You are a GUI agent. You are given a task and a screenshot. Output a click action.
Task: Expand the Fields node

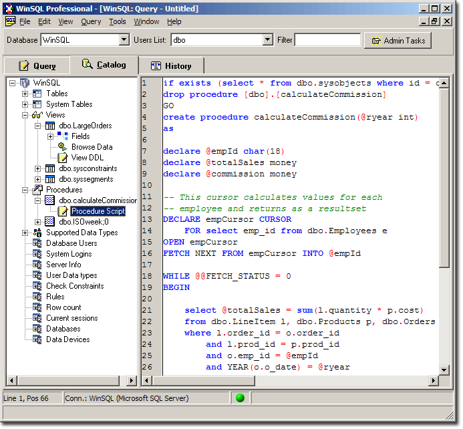(x=50, y=137)
